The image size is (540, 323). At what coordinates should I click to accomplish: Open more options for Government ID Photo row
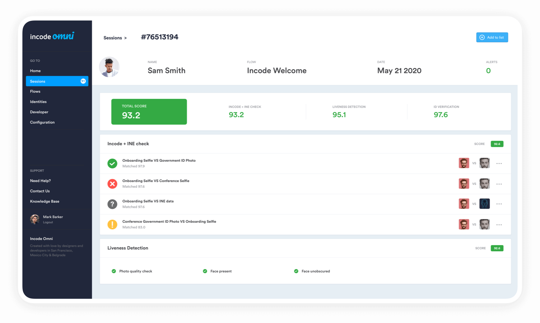pyautogui.click(x=499, y=164)
